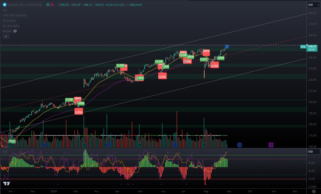The width and height of the screenshot is (321, 194).
Task: Select the O4W Best Indicator legend entry
Action: (15, 15)
